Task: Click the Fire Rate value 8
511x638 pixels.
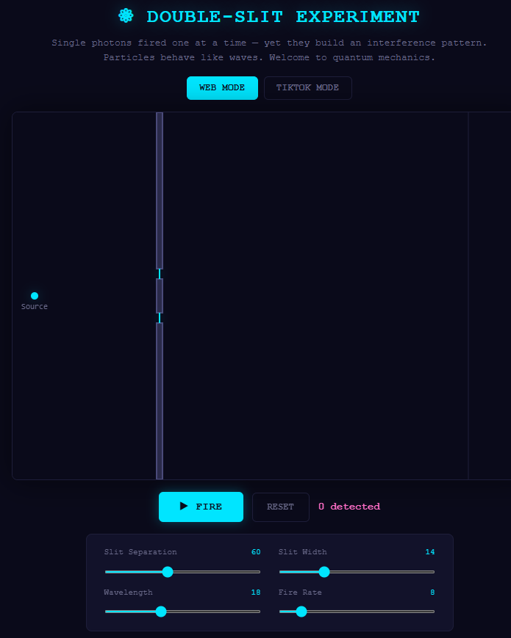Action: 432,592
